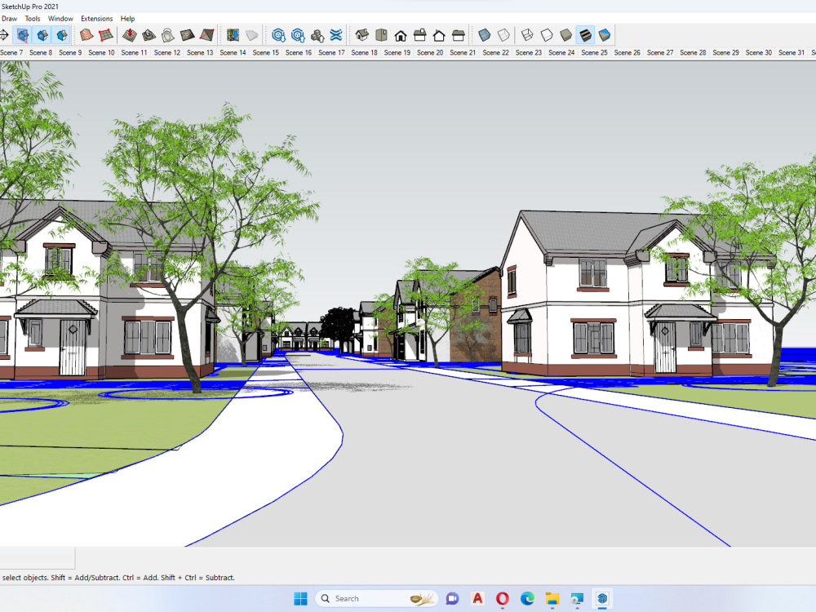Select the Flip Edge sandbox tool
Screen dimensions: 816x612
click(206, 35)
